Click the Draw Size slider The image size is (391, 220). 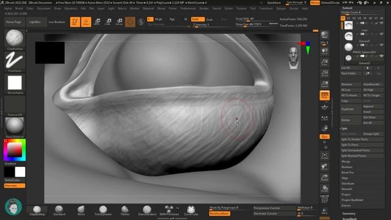click(257, 24)
